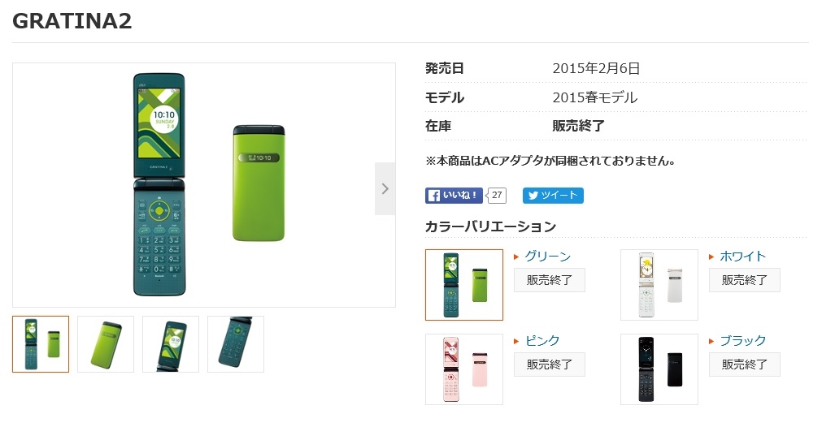
Task: Select the first gallery thumbnail of both phones
Action: [x=41, y=344]
